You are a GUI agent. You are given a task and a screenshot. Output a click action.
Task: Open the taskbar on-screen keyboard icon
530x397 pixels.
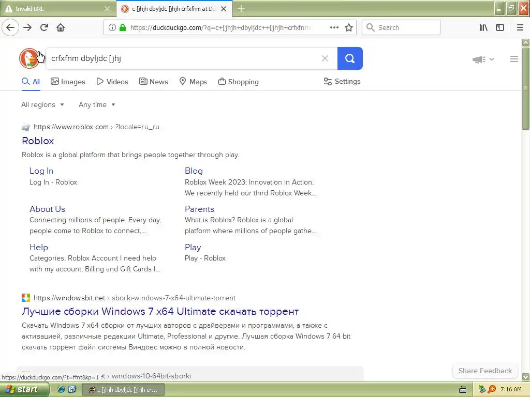point(462,390)
